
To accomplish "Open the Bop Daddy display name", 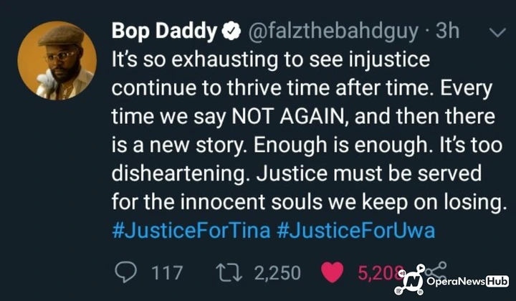I will pos(164,32).
